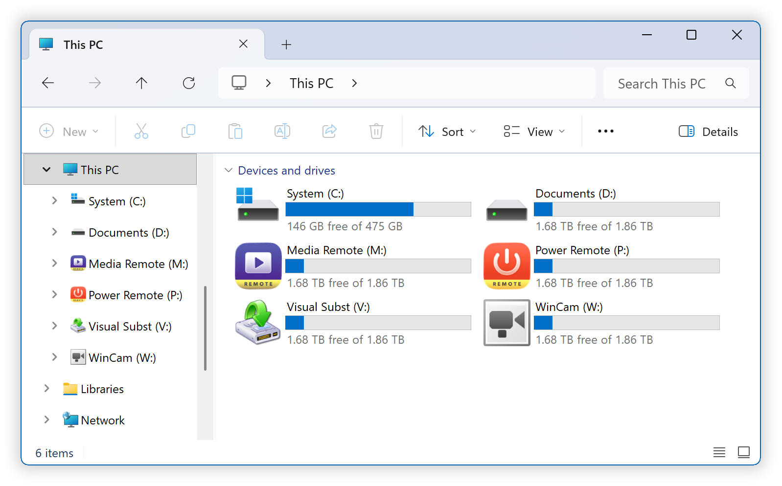This screenshot has width=782, height=486.
Task: Select the This PC tab
Action: point(147,44)
